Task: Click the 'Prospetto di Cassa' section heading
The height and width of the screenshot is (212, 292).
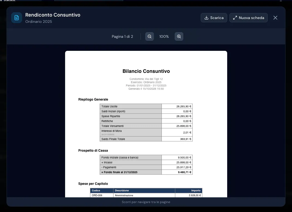Action: (93, 151)
